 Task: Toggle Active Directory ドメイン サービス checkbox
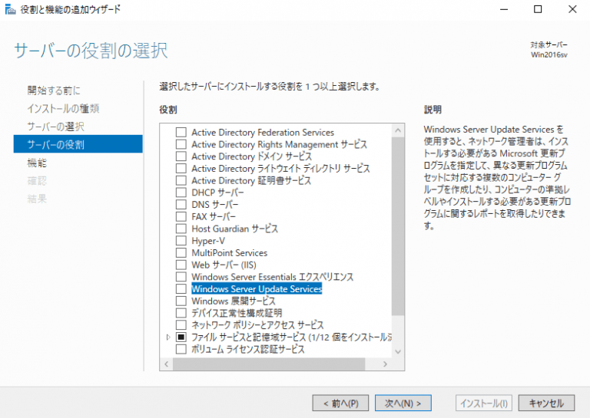pos(181,156)
